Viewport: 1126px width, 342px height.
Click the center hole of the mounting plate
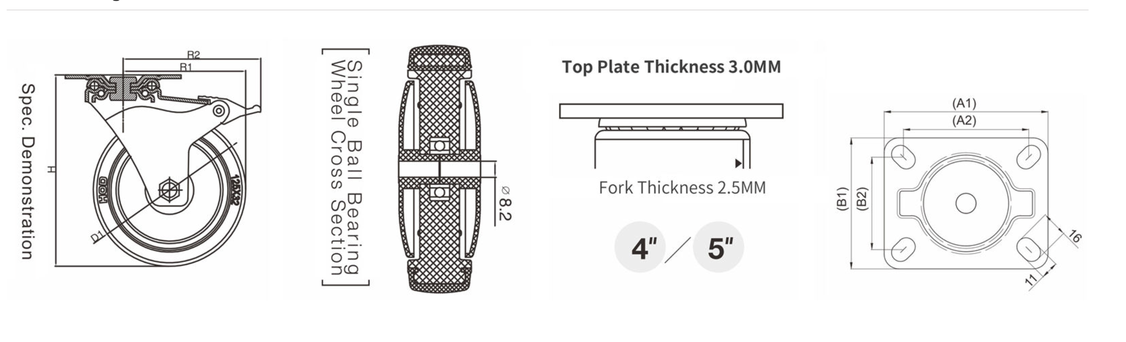[965, 203]
